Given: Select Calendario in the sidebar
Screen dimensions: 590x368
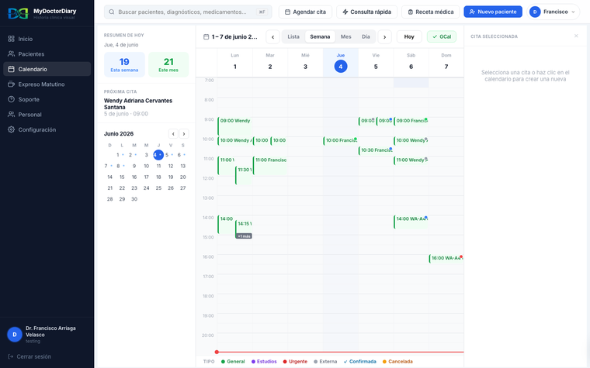Looking at the screenshot, I should pyautogui.click(x=47, y=69).
